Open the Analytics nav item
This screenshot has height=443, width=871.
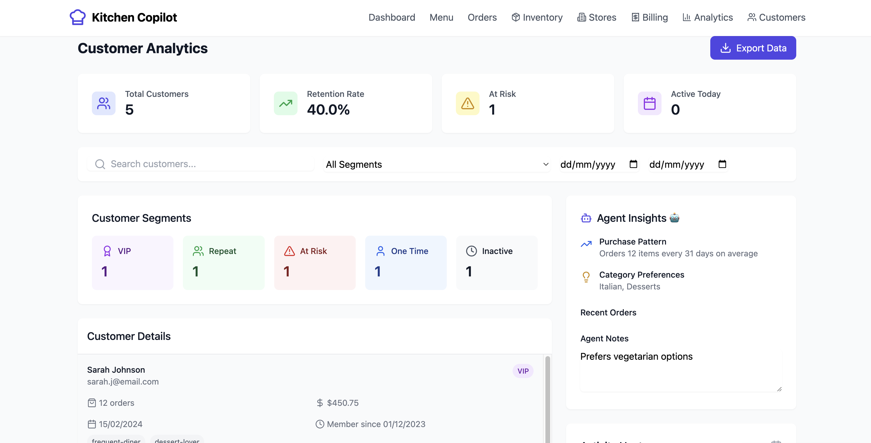pyautogui.click(x=707, y=17)
